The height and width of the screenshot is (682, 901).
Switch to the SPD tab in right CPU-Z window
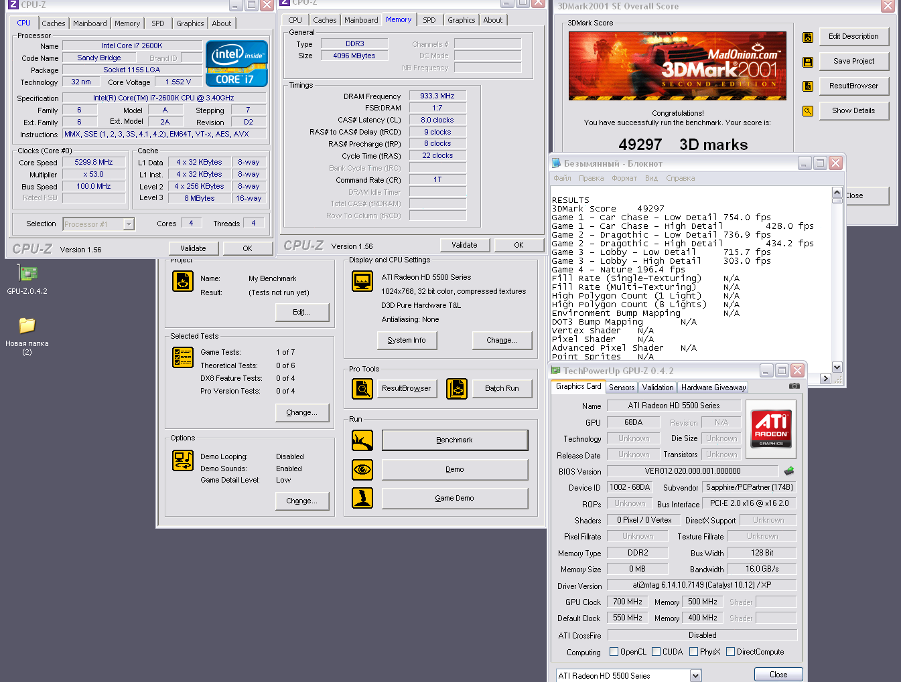tap(429, 20)
